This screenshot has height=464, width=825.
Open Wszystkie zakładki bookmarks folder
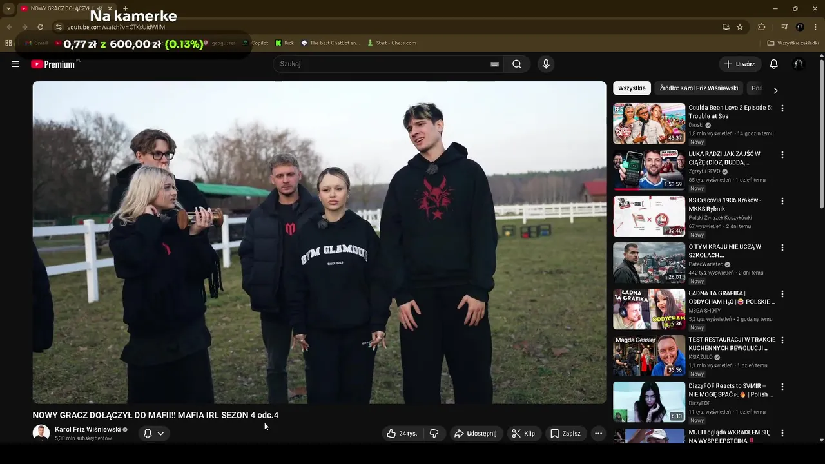tap(793, 43)
